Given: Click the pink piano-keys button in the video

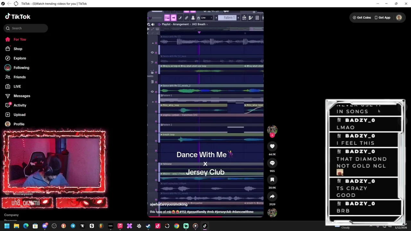Looking at the screenshot, I should 167,18.
